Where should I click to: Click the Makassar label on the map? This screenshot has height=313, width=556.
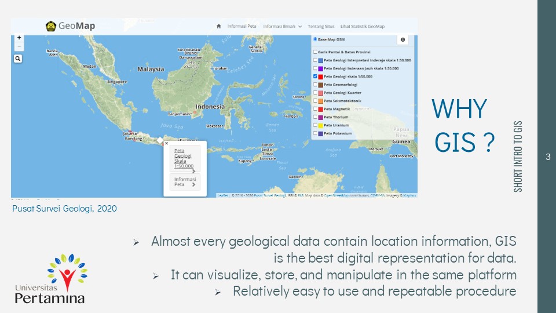click(215, 126)
